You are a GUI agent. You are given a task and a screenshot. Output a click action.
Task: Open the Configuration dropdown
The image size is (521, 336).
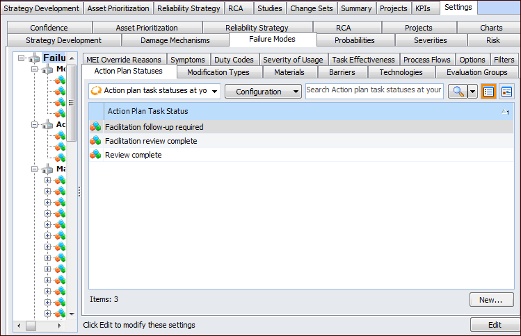[x=263, y=92]
